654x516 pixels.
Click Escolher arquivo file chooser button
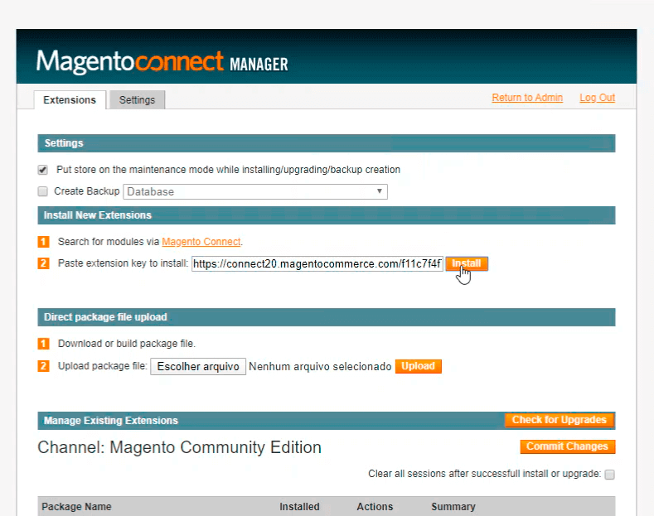tap(198, 366)
